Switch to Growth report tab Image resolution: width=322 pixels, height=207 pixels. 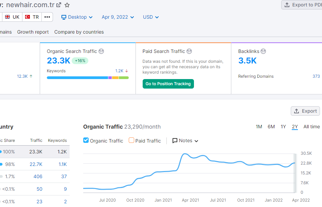[33, 32]
